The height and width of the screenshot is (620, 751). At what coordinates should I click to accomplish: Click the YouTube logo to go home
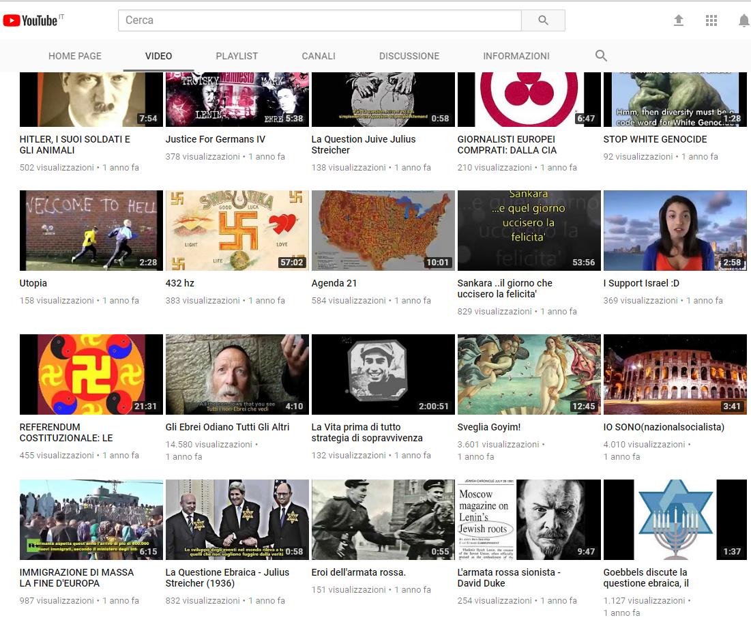point(31,20)
